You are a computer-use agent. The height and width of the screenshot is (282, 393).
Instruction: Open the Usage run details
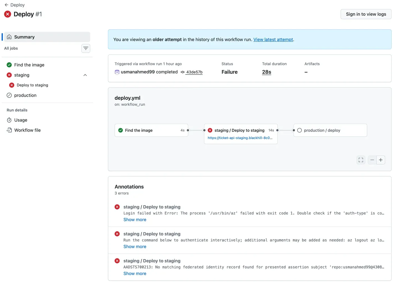(x=47, y=120)
